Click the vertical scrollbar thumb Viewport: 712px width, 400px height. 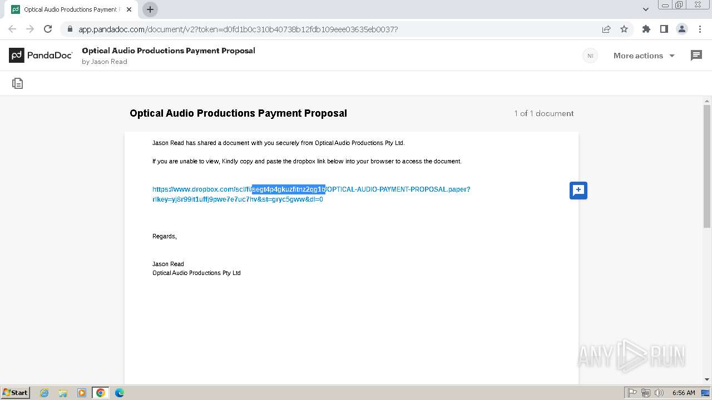[x=707, y=167]
